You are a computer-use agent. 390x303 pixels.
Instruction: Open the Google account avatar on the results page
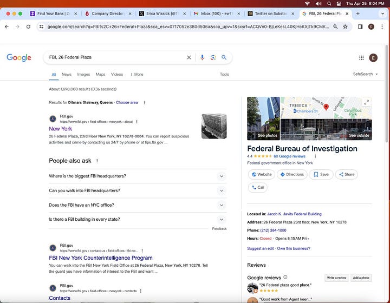[373, 57]
